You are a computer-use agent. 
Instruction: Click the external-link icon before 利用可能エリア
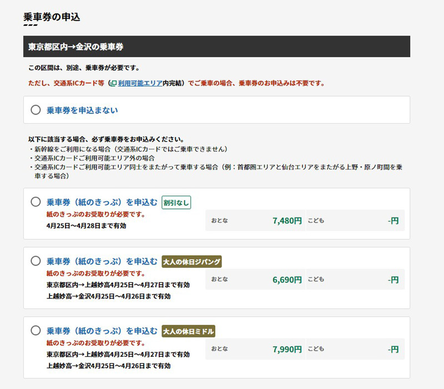[114, 83]
